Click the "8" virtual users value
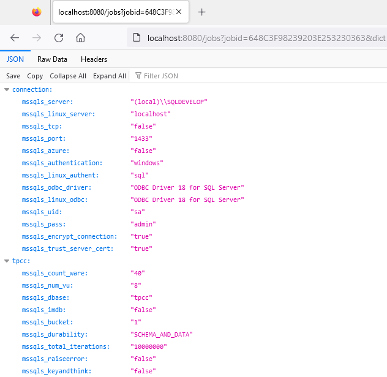The image size is (387, 377). tap(136, 285)
